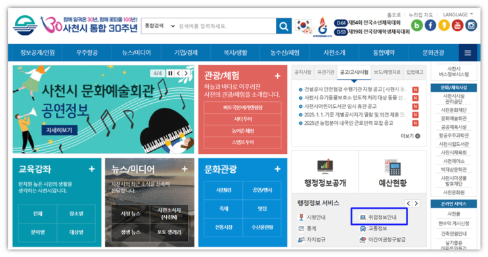The image size is (488, 257).
Task: Open 예산현황 calculator icon
Action: click(x=393, y=167)
